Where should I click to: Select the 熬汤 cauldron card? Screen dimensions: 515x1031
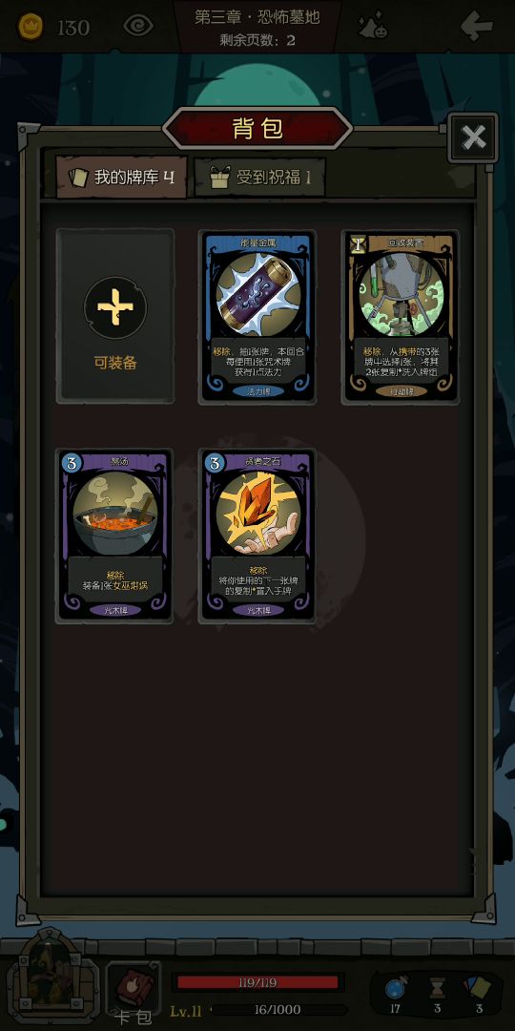[x=115, y=536]
